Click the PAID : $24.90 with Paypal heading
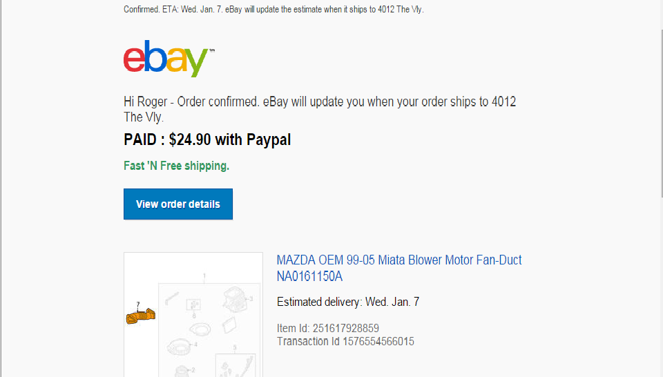Screen dimensions: 663x377 (x=207, y=140)
